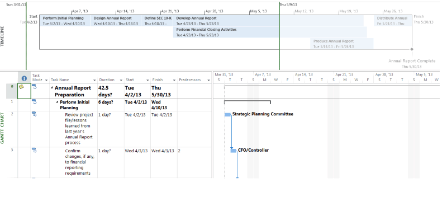Viewport: 447px width, 215px height.
Task: Click the 'Review project file/lessons learned' task name
Action: [79, 128]
